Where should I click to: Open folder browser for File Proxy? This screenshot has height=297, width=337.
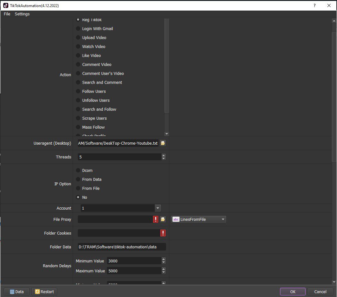pos(163,219)
